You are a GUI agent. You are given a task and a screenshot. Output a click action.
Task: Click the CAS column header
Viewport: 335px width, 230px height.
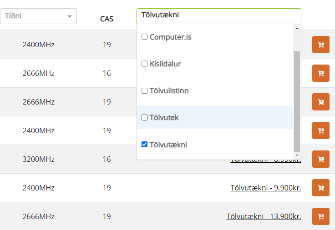pyautogui.click(x=107, y=19)
